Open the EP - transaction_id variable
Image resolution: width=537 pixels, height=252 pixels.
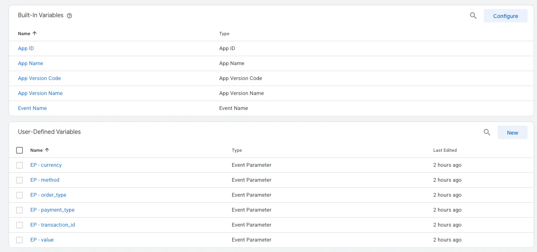[52, 225]
